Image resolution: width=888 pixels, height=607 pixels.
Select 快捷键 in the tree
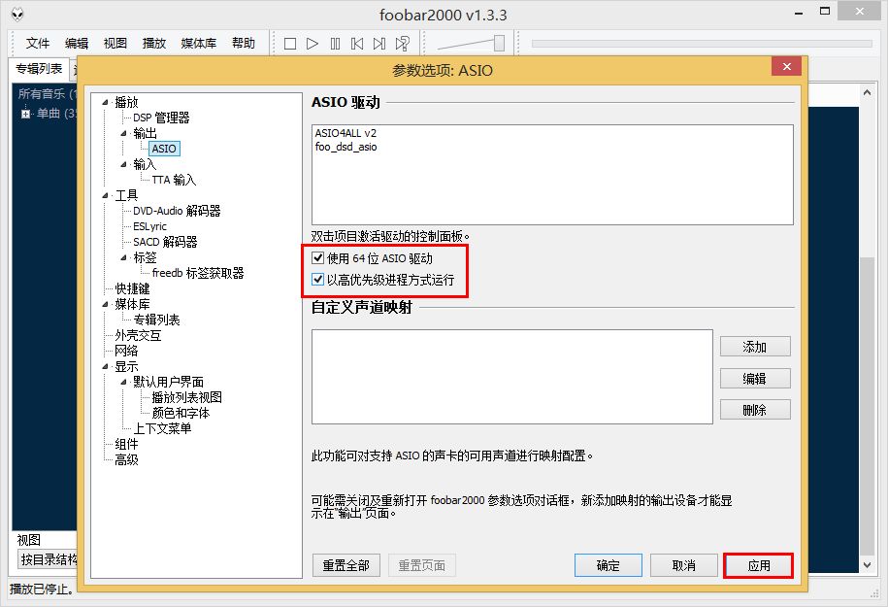(x=133, y=288)
